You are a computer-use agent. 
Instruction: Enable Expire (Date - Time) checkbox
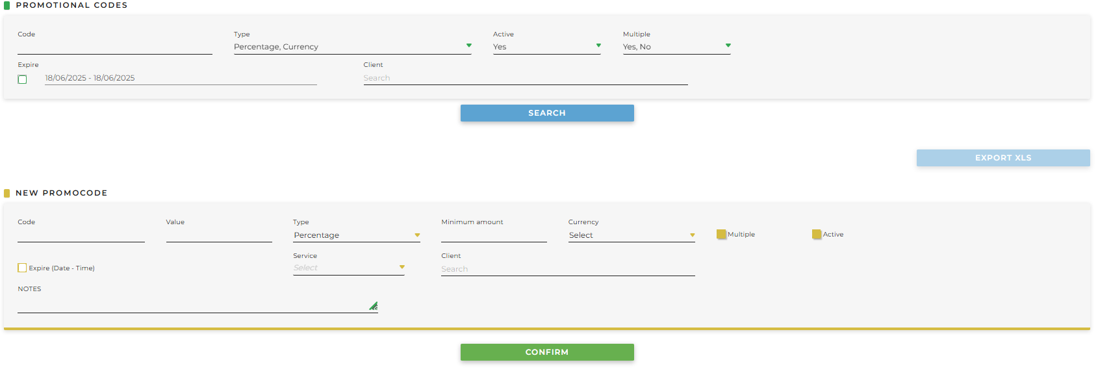click(x=23, y=268)
